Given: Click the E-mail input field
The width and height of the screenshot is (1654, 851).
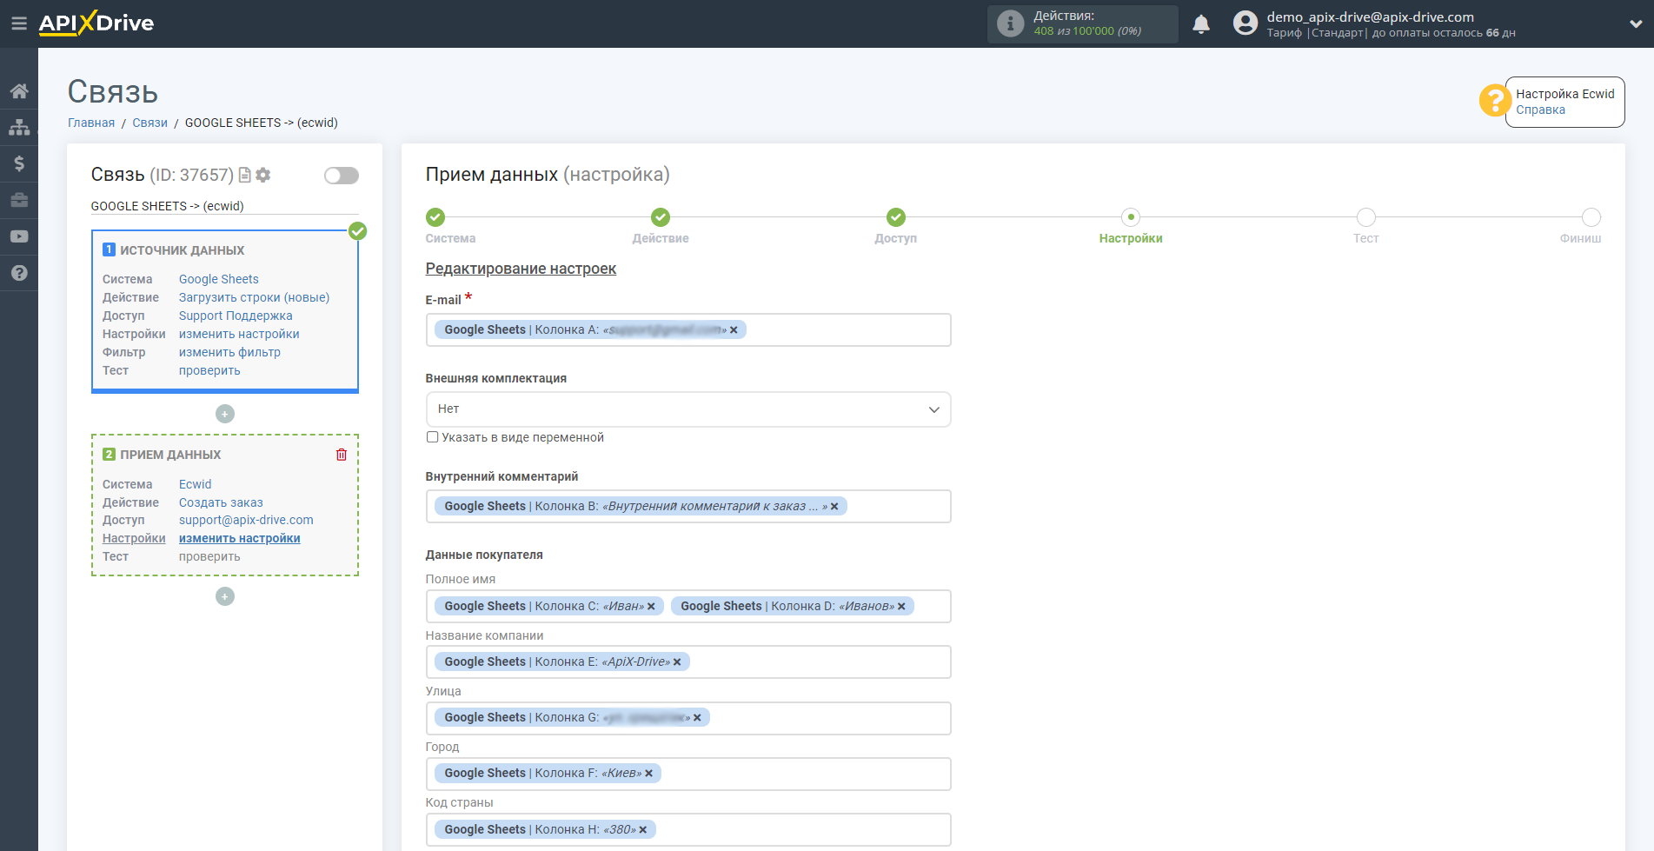Looking at the screenshot, I should pyautogui.click(x=688, y=330).
